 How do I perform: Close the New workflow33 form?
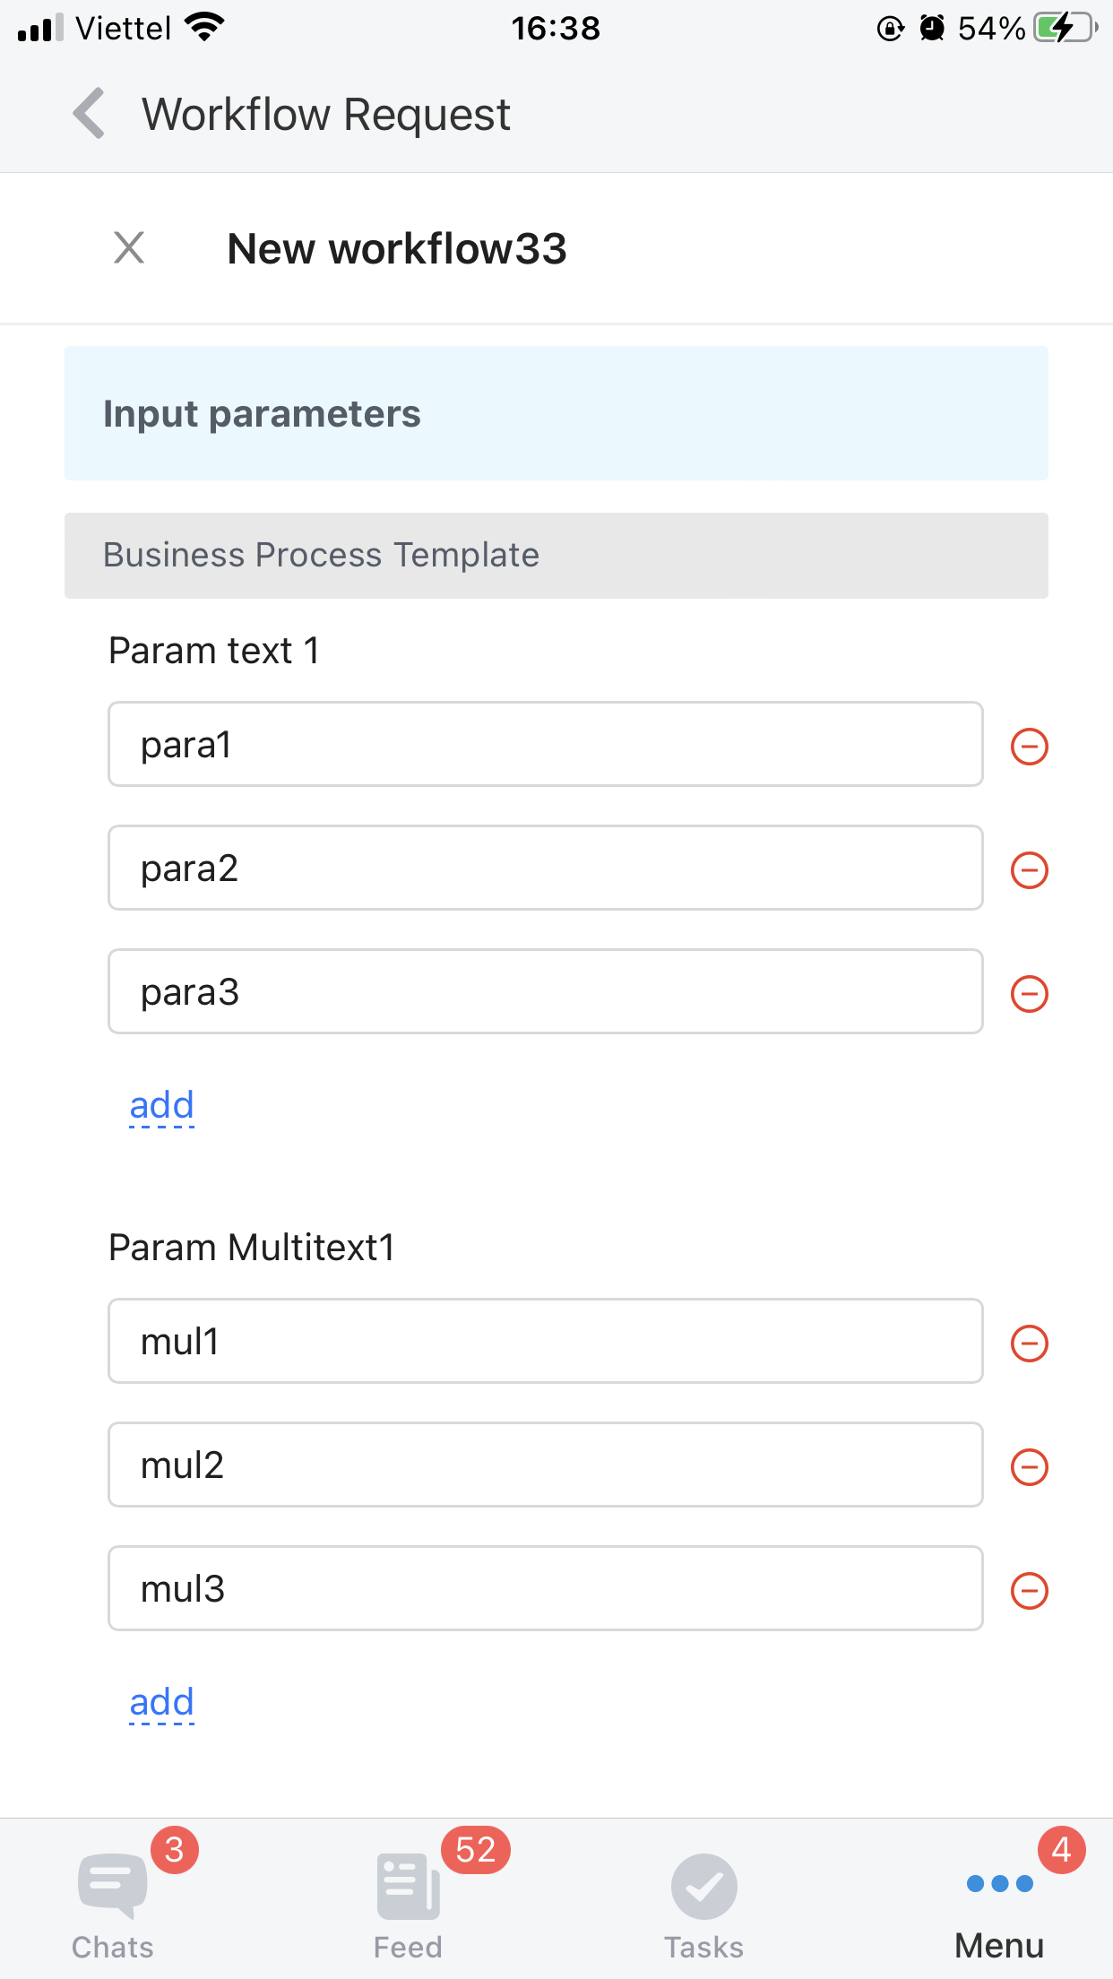129,247
